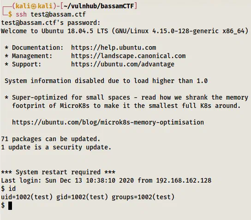Image resolution: width=251 pixels, height=220 pixels.
Task: Click the System restart required notice
Action: click(x=58, y=172)
